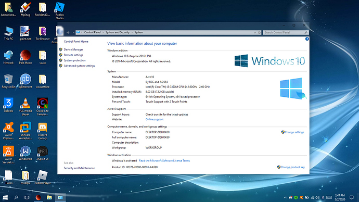The height and width of the screenshot is (202, 359).
Task: Select the qBittorrent desktop icon
Action: 25,81
